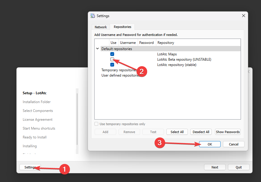The image size is (261, 182).
Task: Cancel the Settings dialog
Action: [x=234, y=144]
